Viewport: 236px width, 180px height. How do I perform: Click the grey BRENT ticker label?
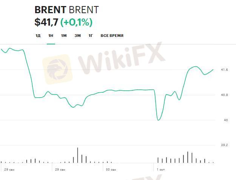coord(84,10)
